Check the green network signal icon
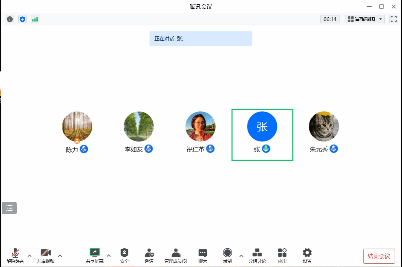Screen dimensions: 402x267 coord(35,19)
